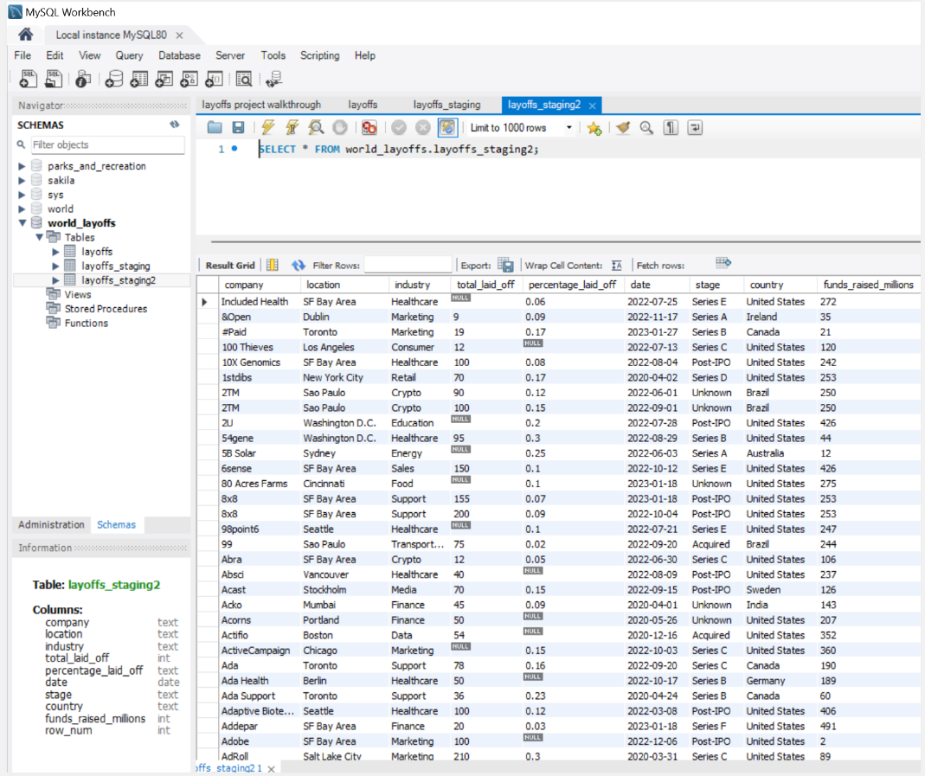Refresh the schemas list in Navigator
Screen dimensions: 925x776
pyautogui.click(x=174, y=125)
